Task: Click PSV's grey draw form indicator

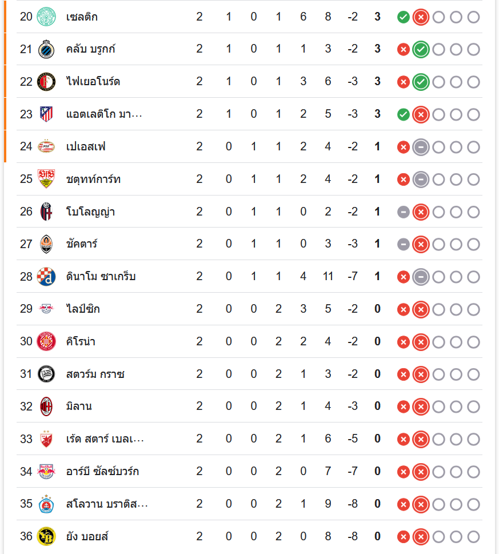Action: point(421,148)
